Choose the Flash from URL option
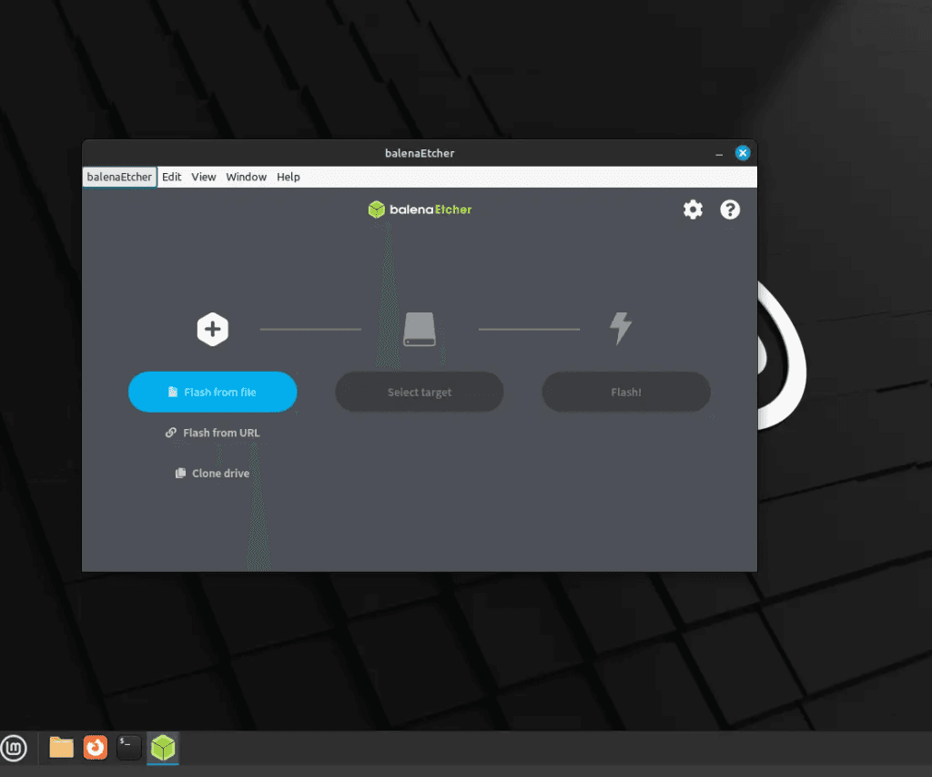This screenshot has height=777, width=932. coord(213,433)
